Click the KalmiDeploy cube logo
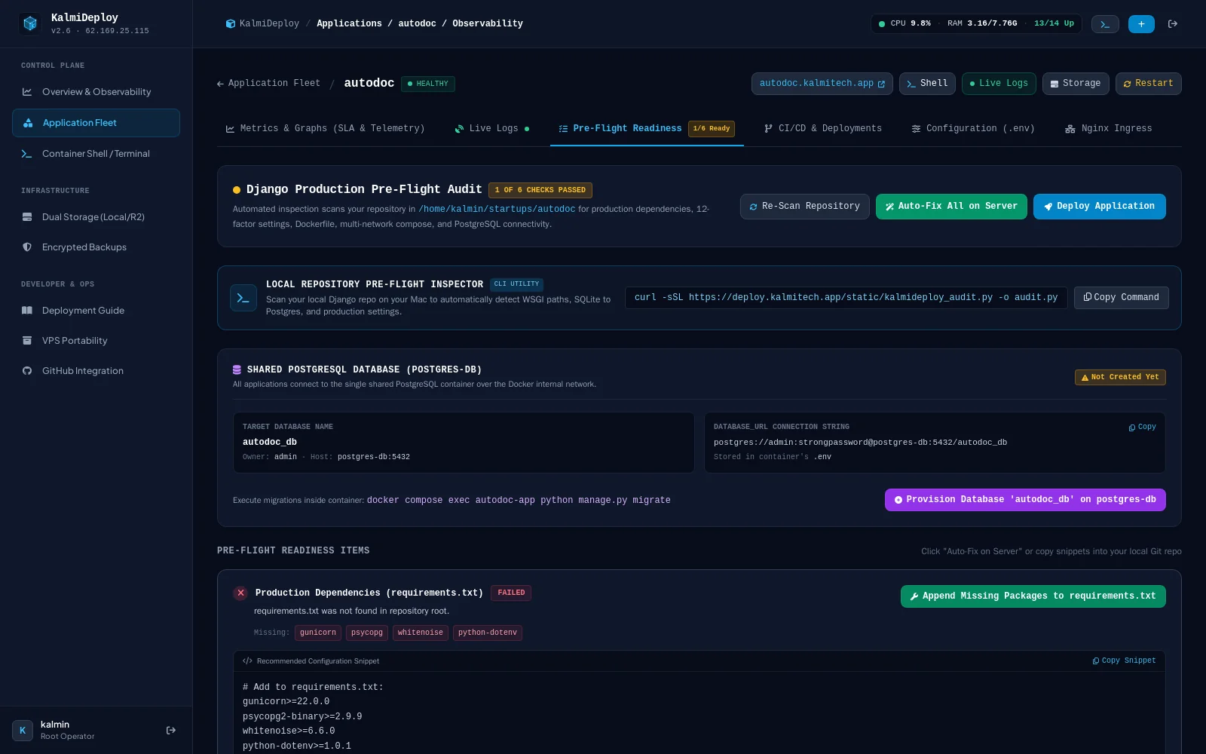 pos(30,23)
